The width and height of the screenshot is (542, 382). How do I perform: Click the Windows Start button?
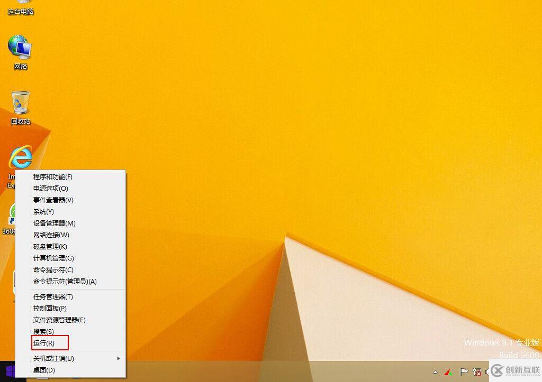coord(11,371)
